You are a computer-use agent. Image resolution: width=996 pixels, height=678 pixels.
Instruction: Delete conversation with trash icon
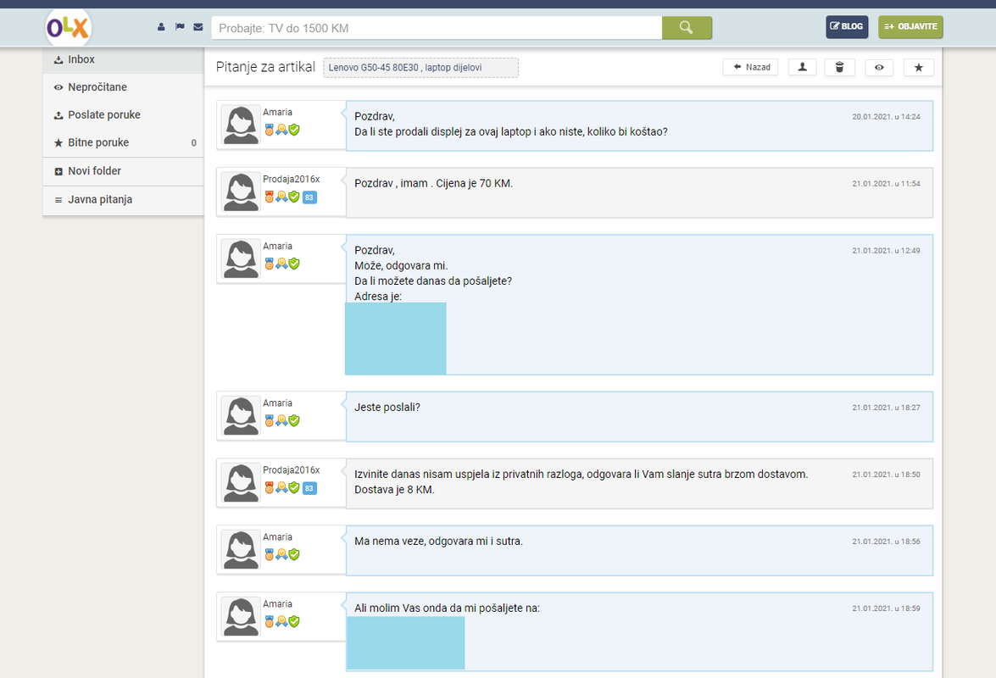click(x=839, y=67)
